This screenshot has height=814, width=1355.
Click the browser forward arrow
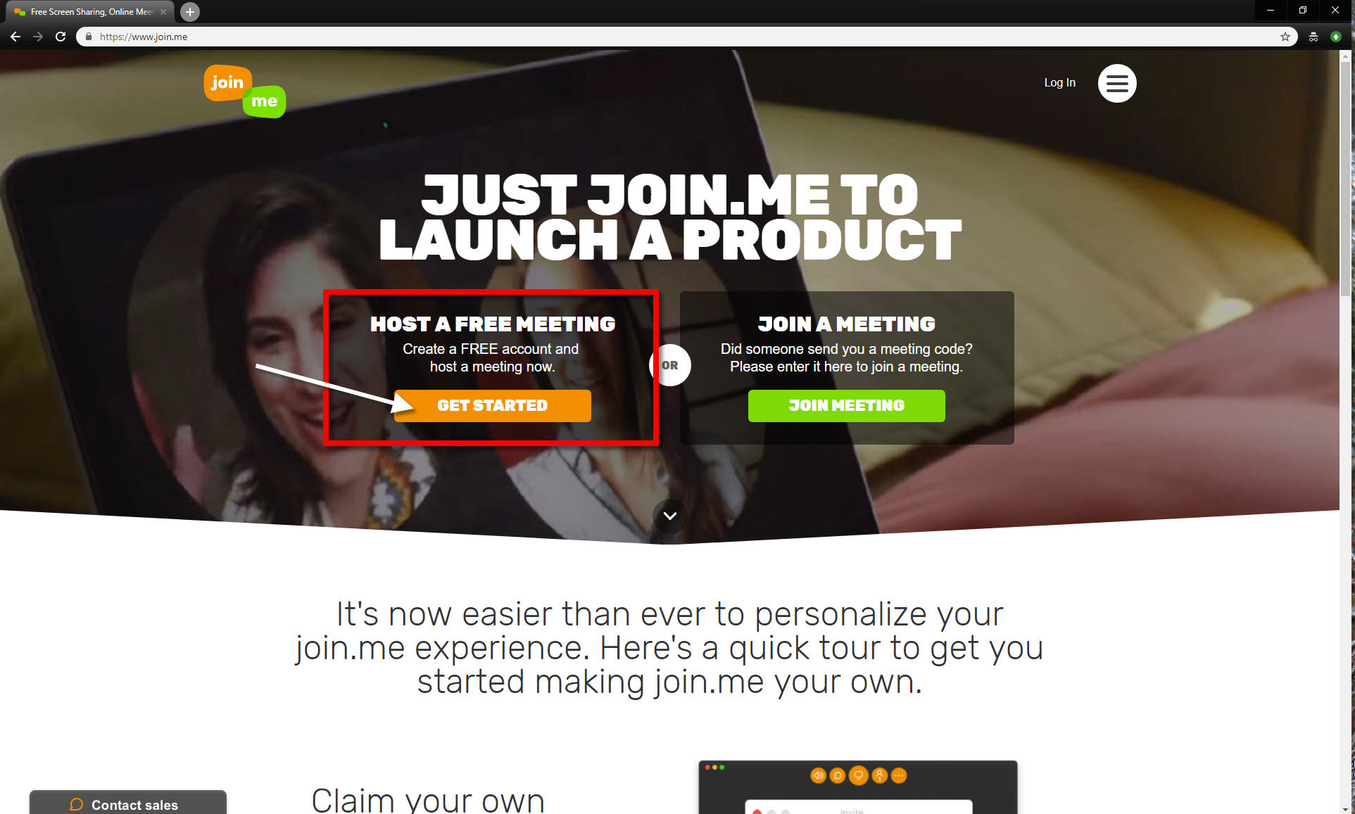click(38, 37)
